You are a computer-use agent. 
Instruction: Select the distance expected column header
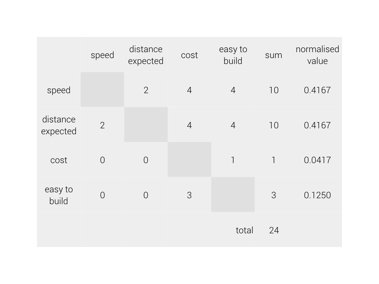(x=146, y=55)
